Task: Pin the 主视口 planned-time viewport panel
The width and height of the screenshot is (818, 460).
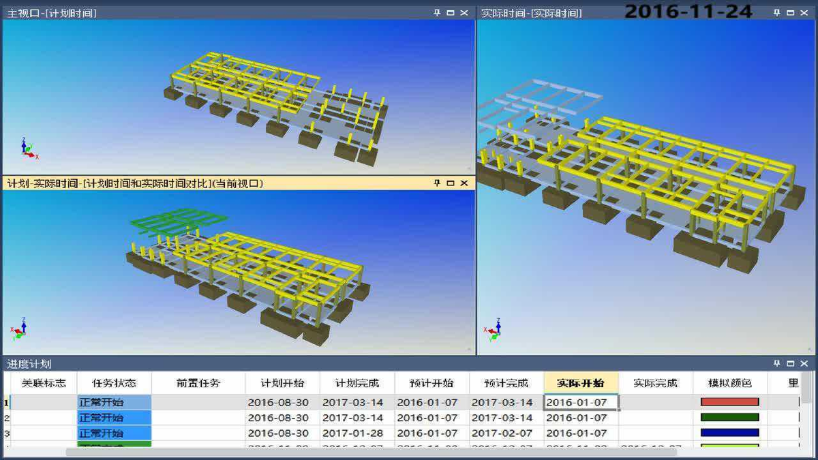Action: 437,13
